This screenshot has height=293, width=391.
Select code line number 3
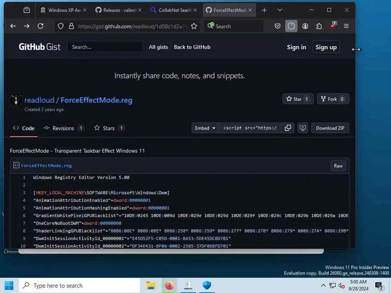pos(24,193)
